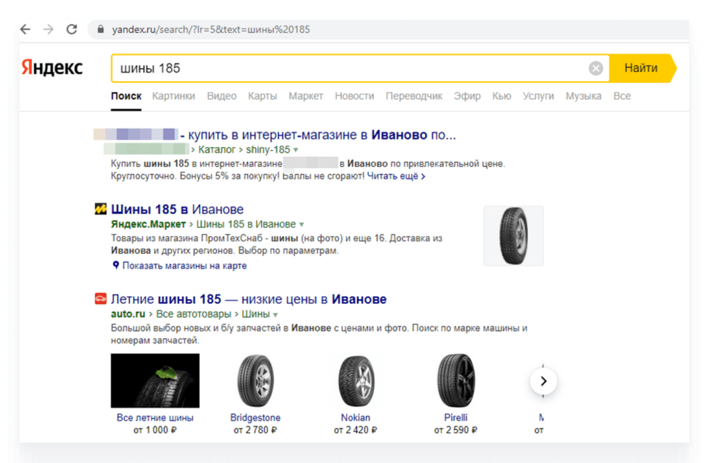This screenshot has height=463, width=708.
Task: Open the Все летние шины thumbnail image
Action: (x=155, y=381)
